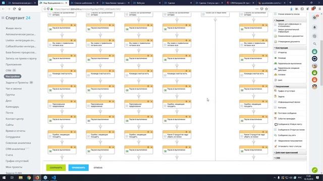Open Контакт-центр from the sidebar

click(x=15, y=119)
